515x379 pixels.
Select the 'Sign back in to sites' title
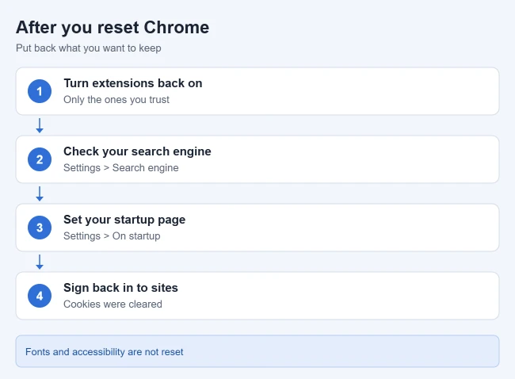tap(120, 288)
